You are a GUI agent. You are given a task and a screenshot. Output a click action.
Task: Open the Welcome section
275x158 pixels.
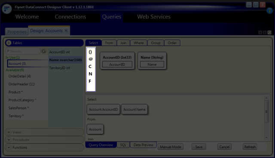[27, 17]
